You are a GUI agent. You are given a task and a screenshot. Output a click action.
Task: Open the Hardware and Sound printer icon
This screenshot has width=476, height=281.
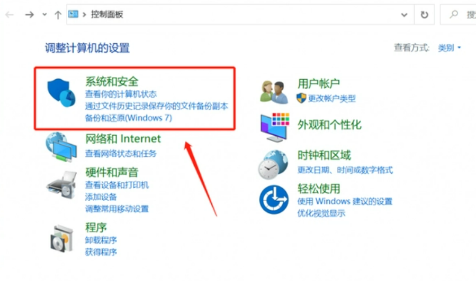pyautogui.click(x=61, y=185)
